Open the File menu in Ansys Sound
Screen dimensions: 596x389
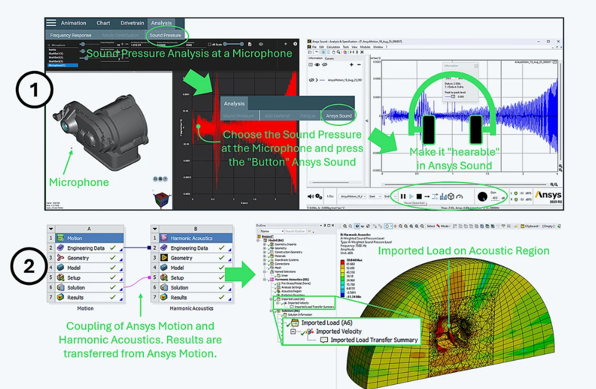click(x=315, y=47)
